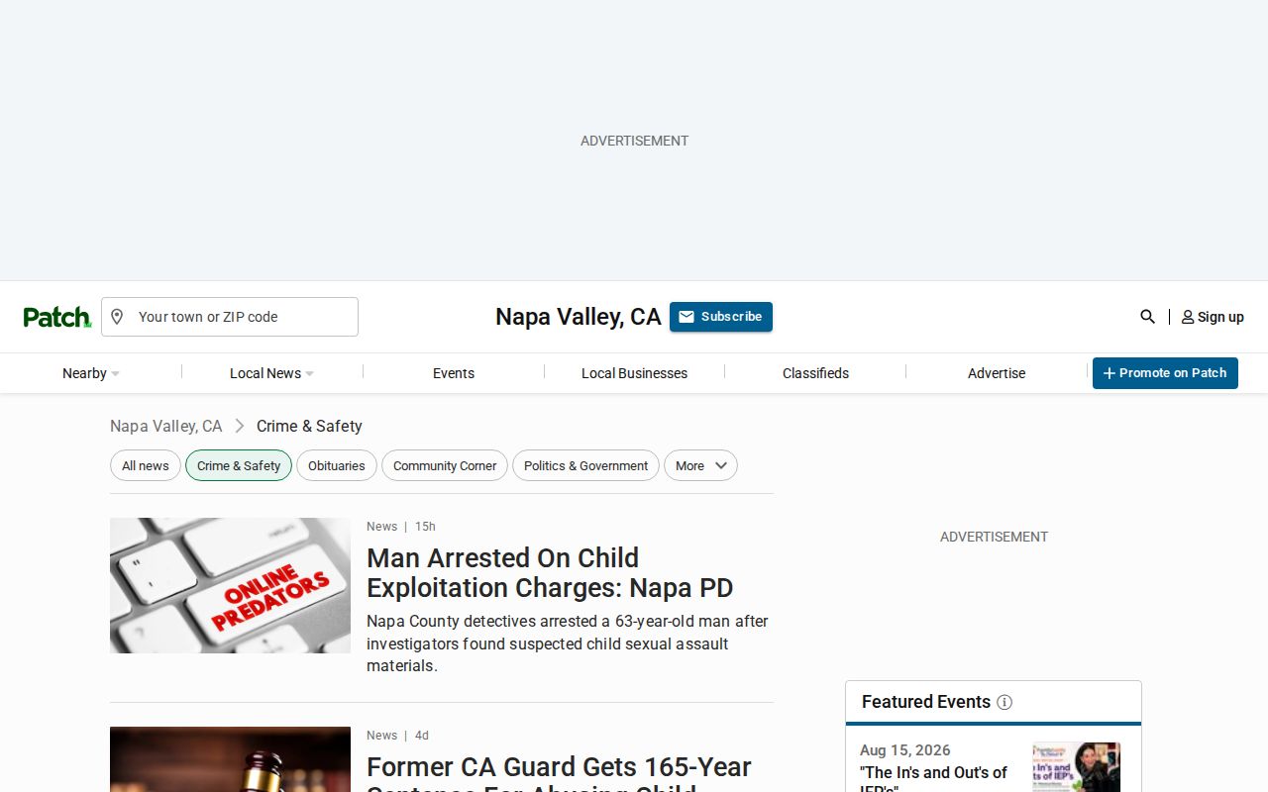Screen dimensions: 1268x792
Task: Click the gavel article thumbnail
Action: pyautogui.click(x=230, y=759)
